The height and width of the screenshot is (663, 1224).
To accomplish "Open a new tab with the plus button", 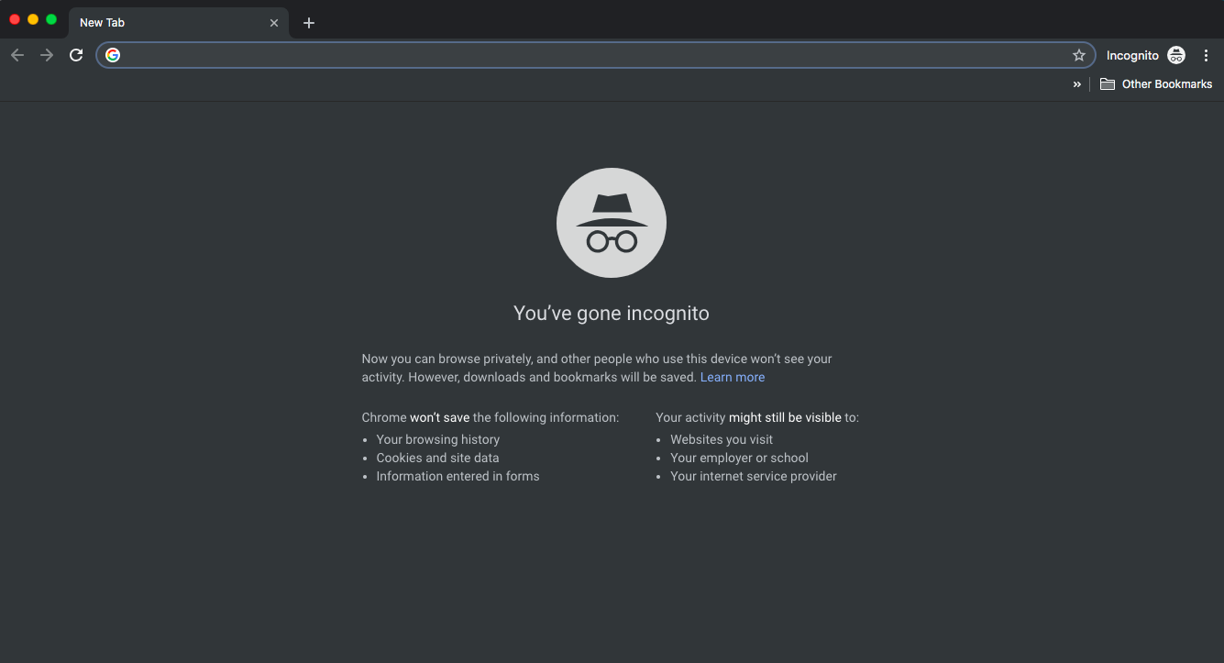I will 309,23.
